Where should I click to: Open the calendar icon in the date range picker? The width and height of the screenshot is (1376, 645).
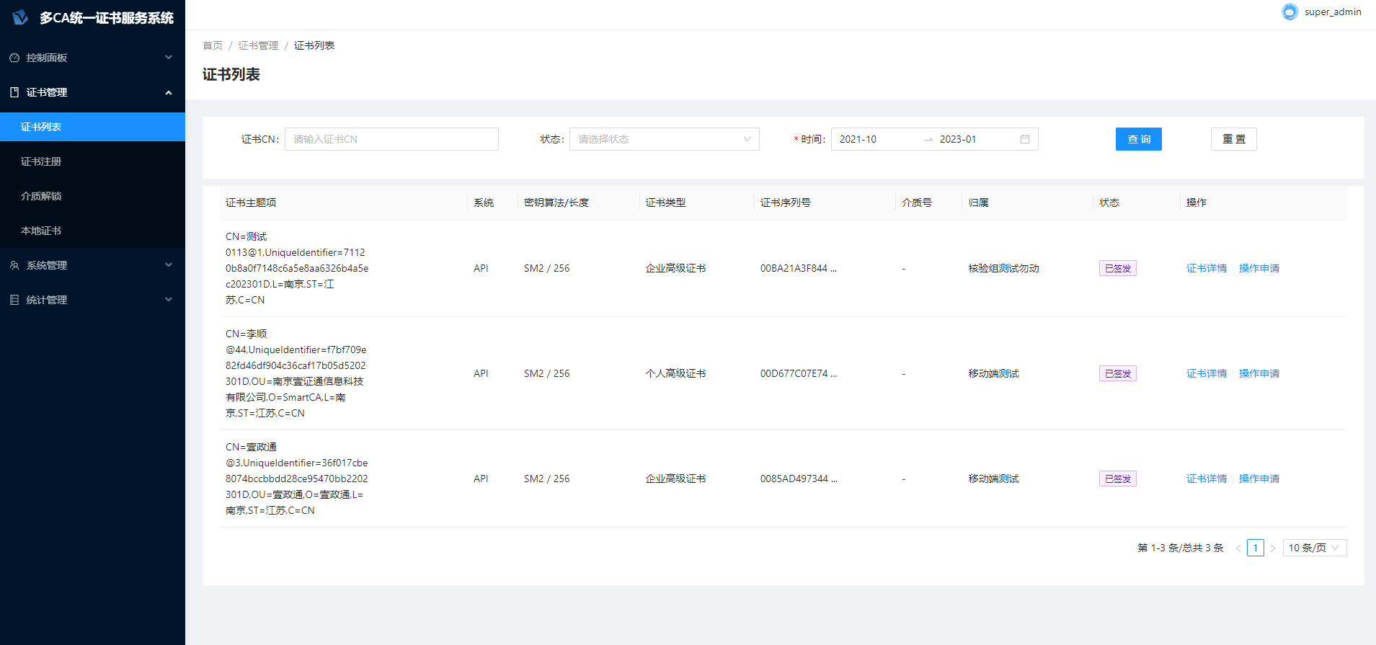point(1025,139)
